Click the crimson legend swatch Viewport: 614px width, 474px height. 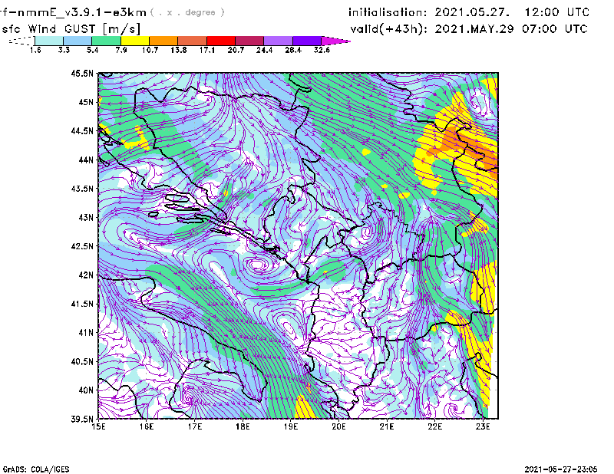[249, 41]
